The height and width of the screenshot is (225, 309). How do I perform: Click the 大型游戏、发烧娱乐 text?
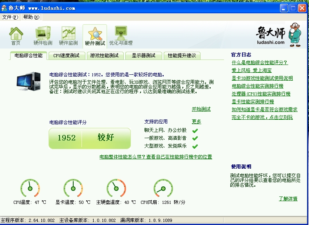(165, 146)
